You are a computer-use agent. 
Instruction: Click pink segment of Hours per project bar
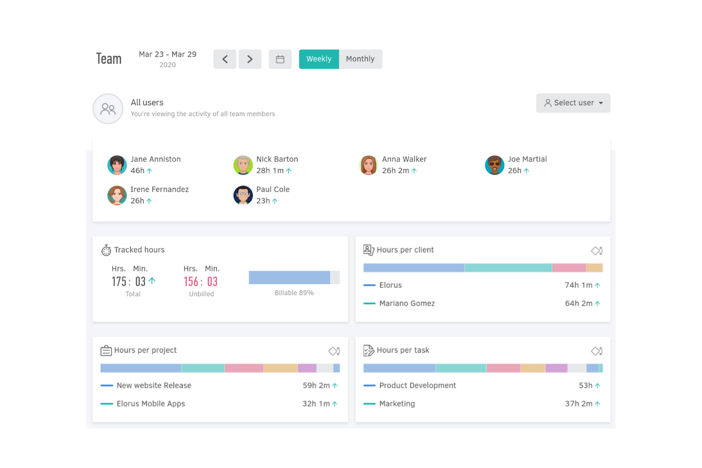pos(244,368)
